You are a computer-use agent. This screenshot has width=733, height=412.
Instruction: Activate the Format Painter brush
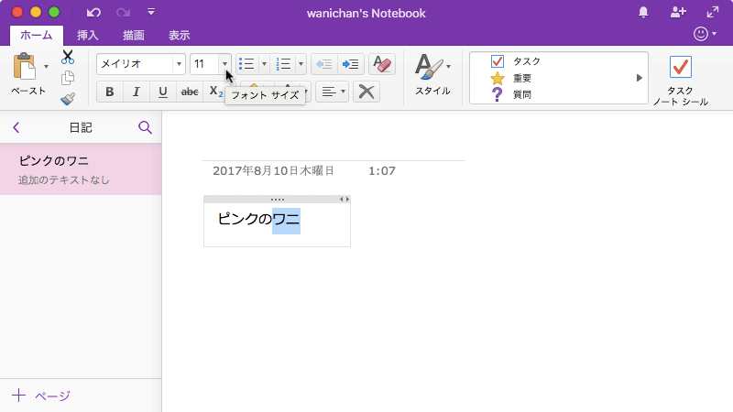click(68, 99)
